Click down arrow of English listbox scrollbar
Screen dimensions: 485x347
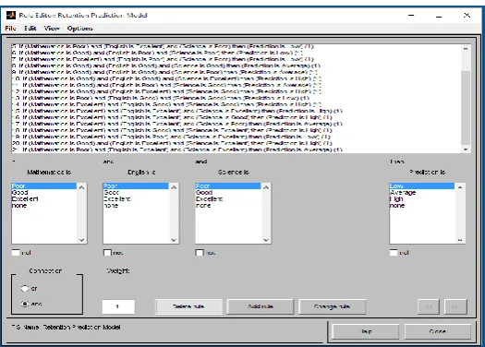(x=174, y=240)
